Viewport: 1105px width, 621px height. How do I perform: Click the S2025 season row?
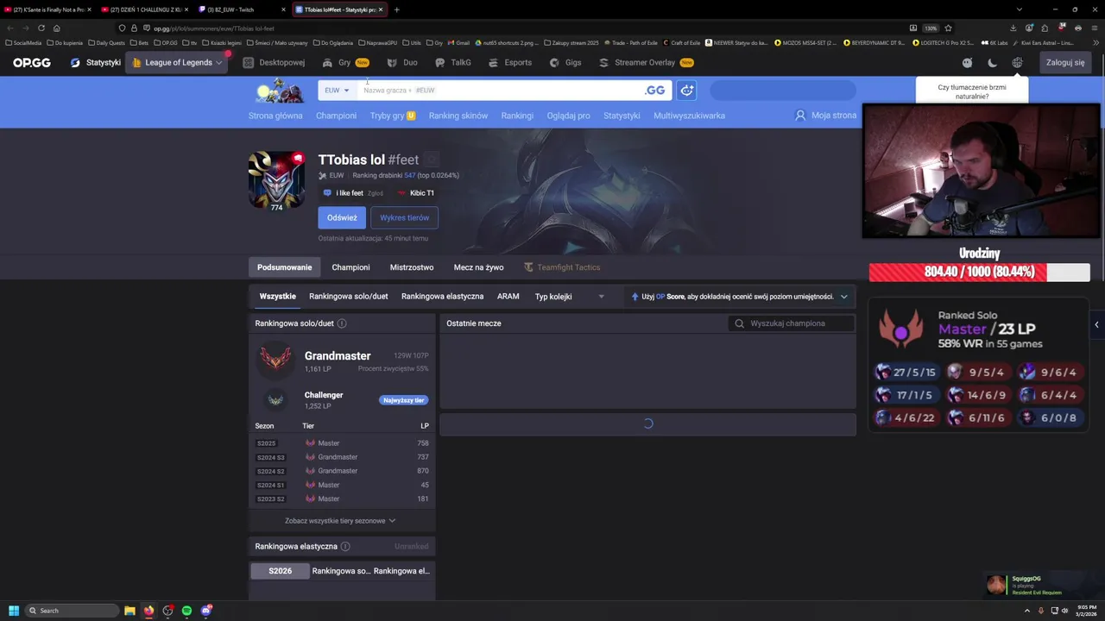(342, 443)
